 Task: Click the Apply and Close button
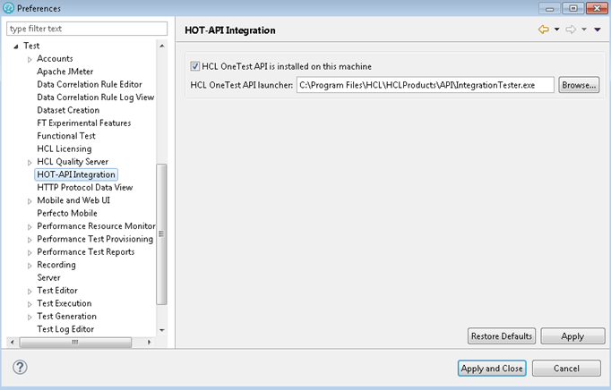pos(491,369)
